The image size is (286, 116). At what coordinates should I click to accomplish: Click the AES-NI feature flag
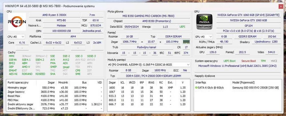coord(13,74)
